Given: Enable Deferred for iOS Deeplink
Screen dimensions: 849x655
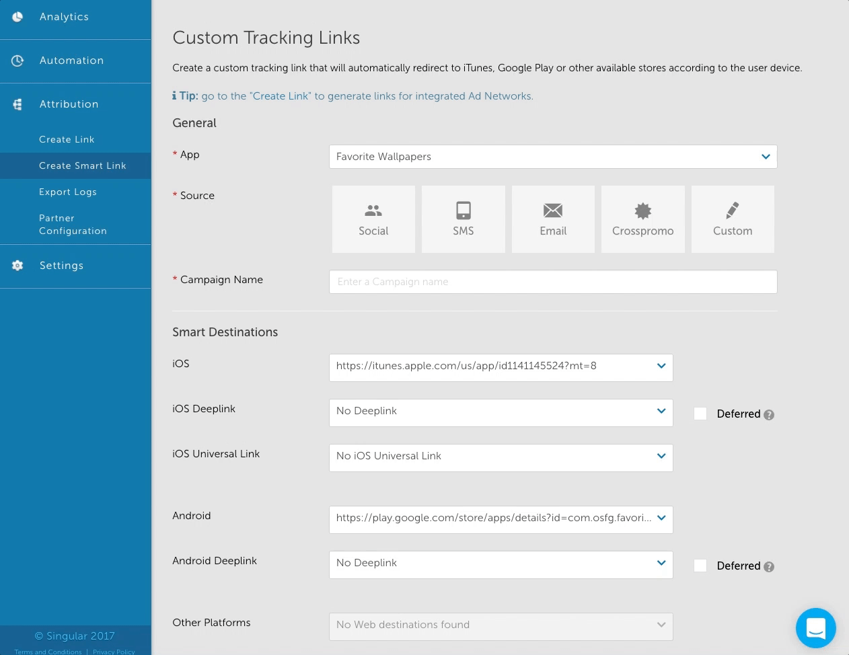Looking at the screenshot, I should (700, 414).
